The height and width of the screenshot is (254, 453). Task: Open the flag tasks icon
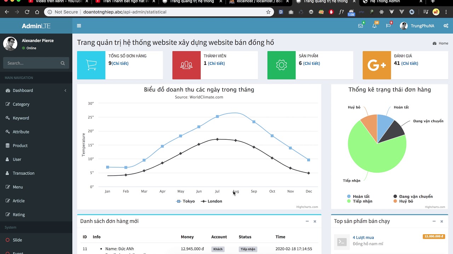pyautogui.click(x=388, y=26)
